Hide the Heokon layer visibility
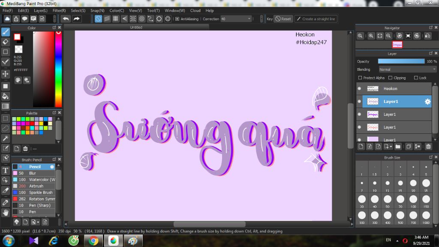The image size is (439, 247). click(x=360, y=88)
